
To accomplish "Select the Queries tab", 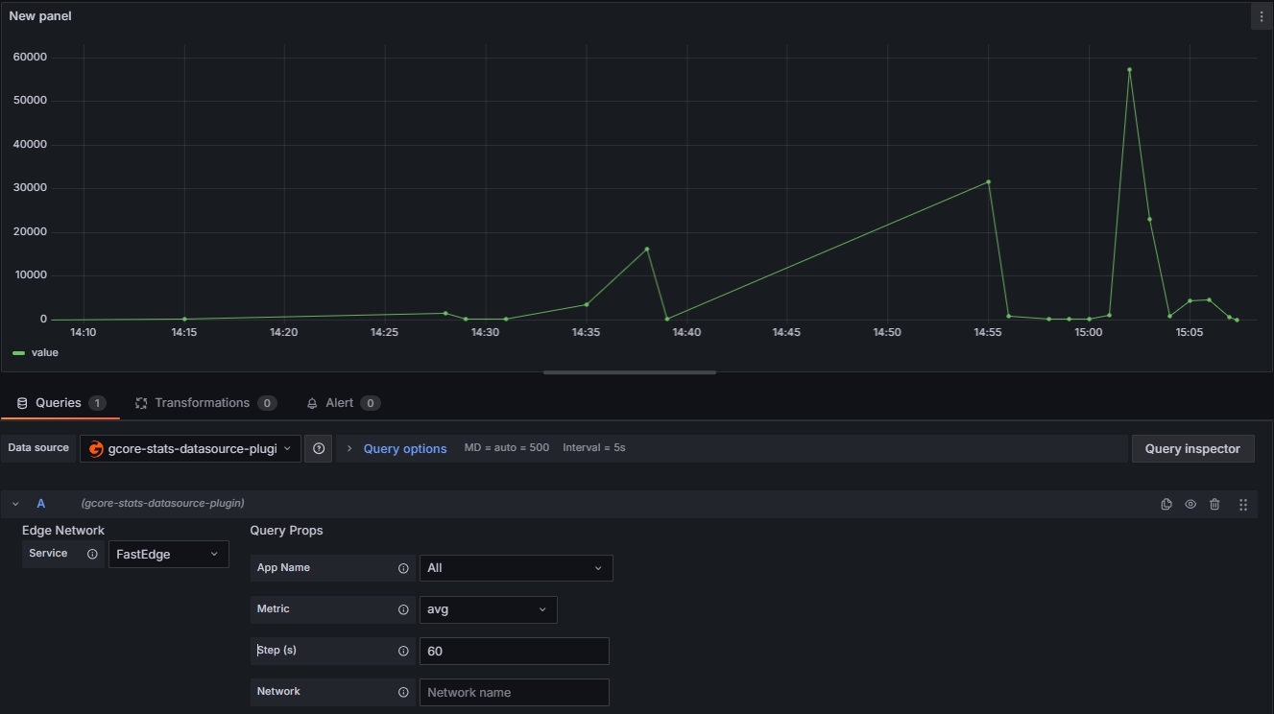I will click(60, 403).
